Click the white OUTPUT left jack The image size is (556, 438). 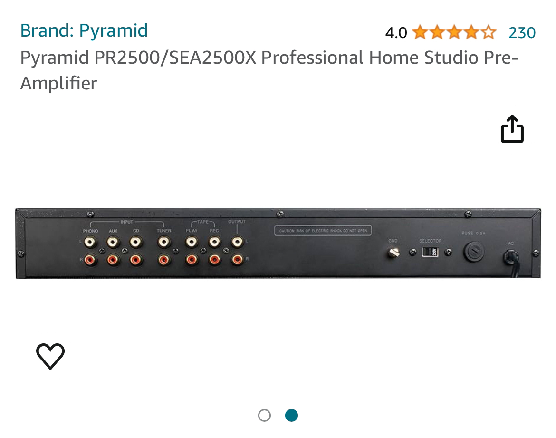pos(237,243)
